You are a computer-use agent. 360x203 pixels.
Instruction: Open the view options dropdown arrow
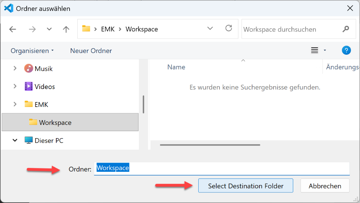click(325, 50)
